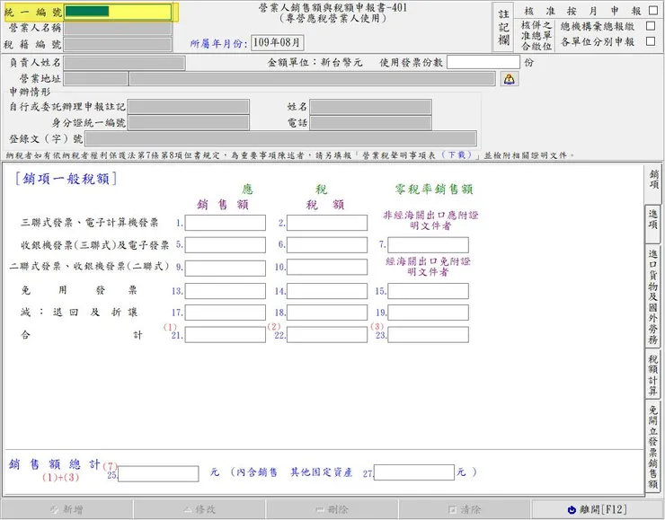This screenshot has width=665, height=520.
Task: Click the 電話 field
Action: 370,123
